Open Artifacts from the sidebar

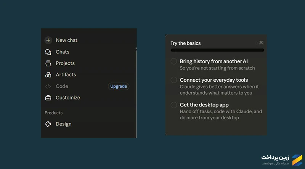[x=66, y=75]
